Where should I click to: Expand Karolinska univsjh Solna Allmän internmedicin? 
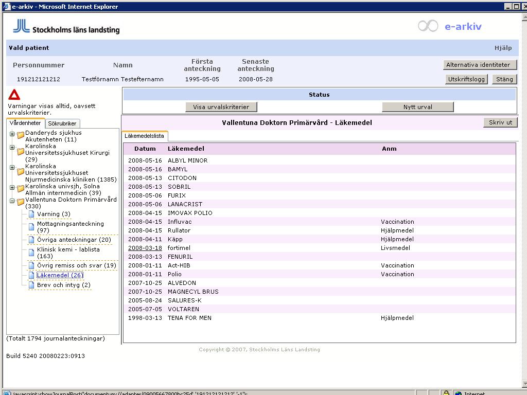tap(12, 188)
